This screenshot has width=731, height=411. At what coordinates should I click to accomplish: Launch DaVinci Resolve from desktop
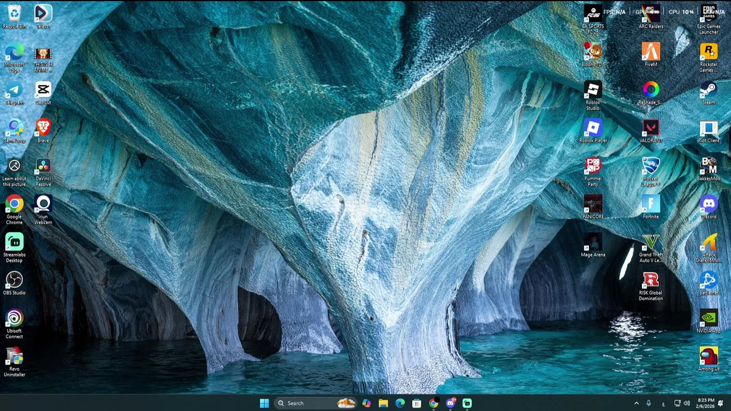tap(43, 172)
